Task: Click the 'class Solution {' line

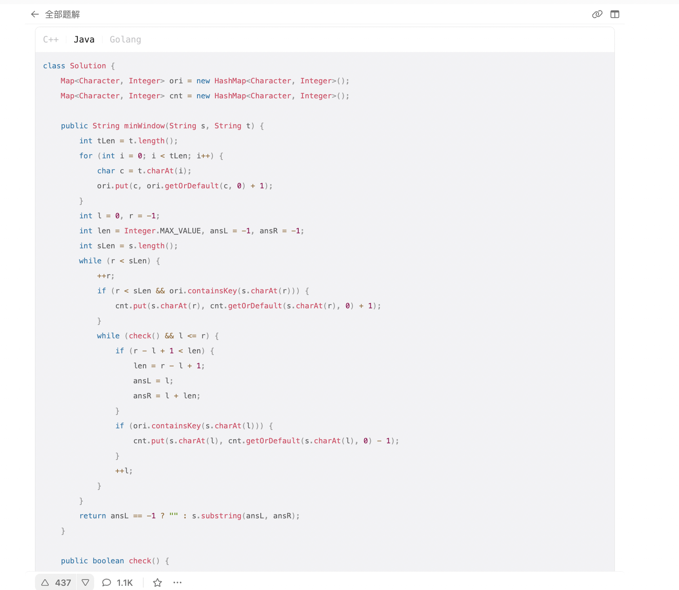Action: click(x=79, y=66)
